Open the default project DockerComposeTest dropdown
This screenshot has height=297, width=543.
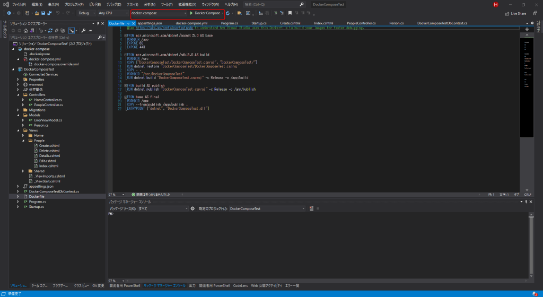click(267, 208)
